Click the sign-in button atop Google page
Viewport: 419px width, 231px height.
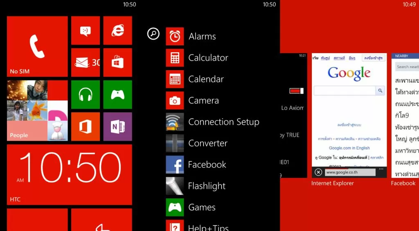coord(374,58)
